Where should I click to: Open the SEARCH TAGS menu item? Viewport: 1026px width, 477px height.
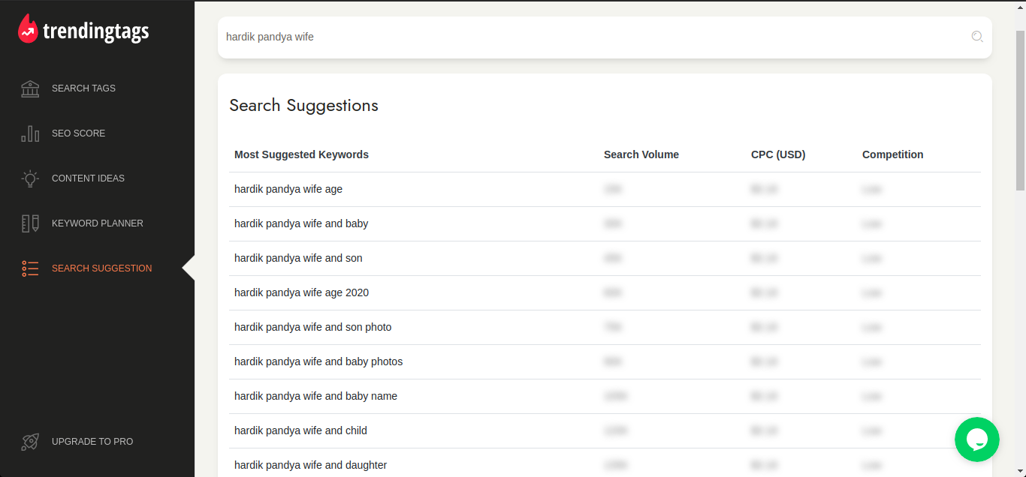(x=83, y=88)
